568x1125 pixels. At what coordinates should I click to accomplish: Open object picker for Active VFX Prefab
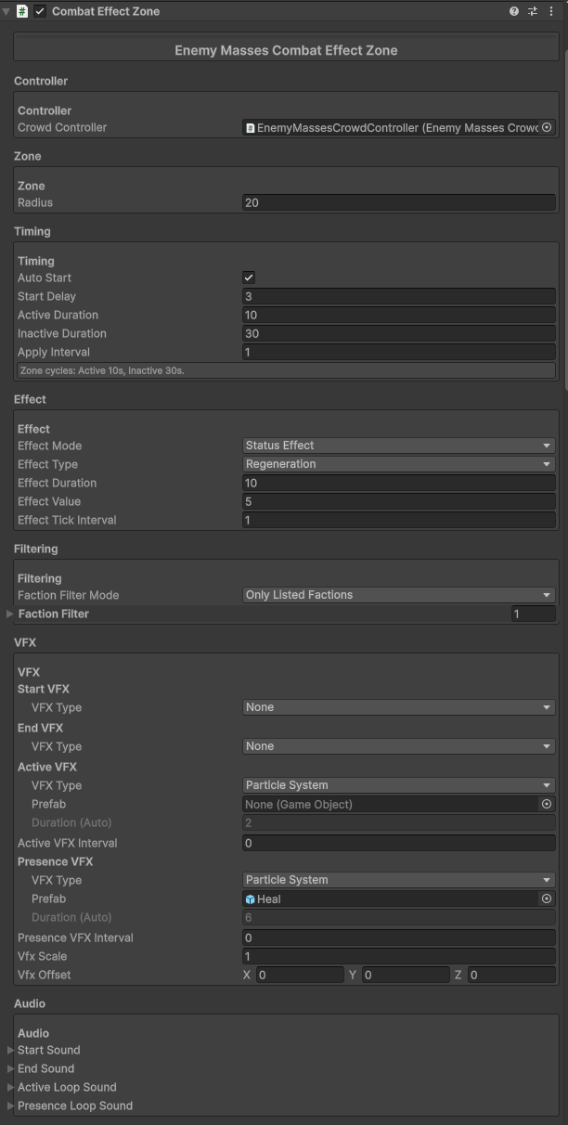547,804
